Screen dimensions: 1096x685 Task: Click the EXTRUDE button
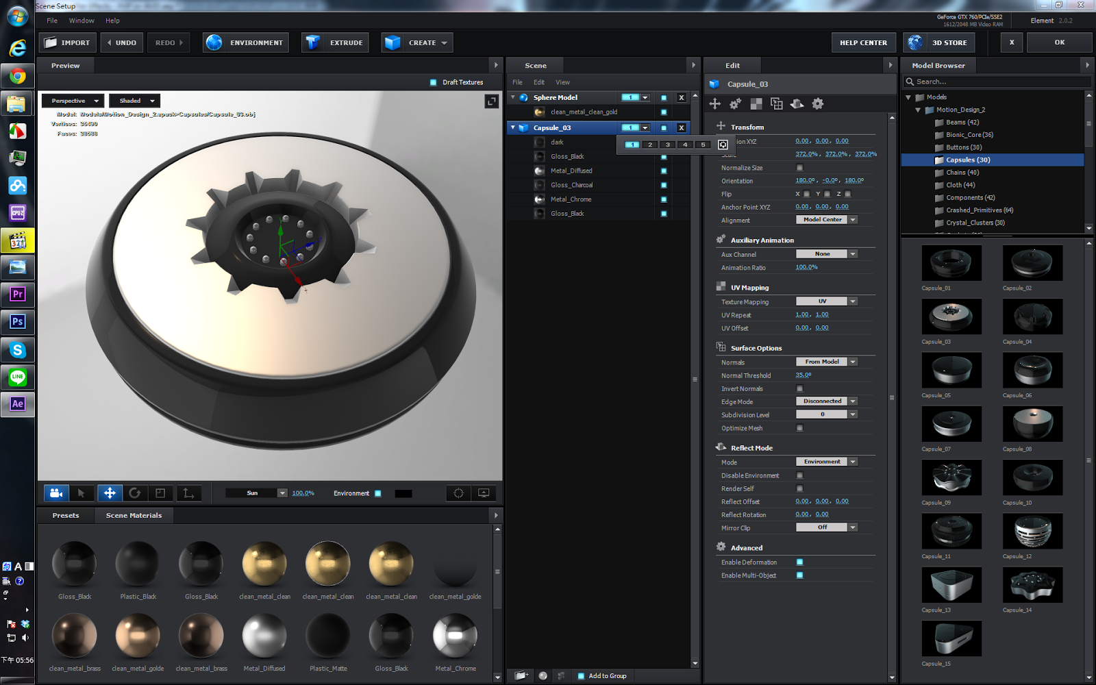(335, 42)
